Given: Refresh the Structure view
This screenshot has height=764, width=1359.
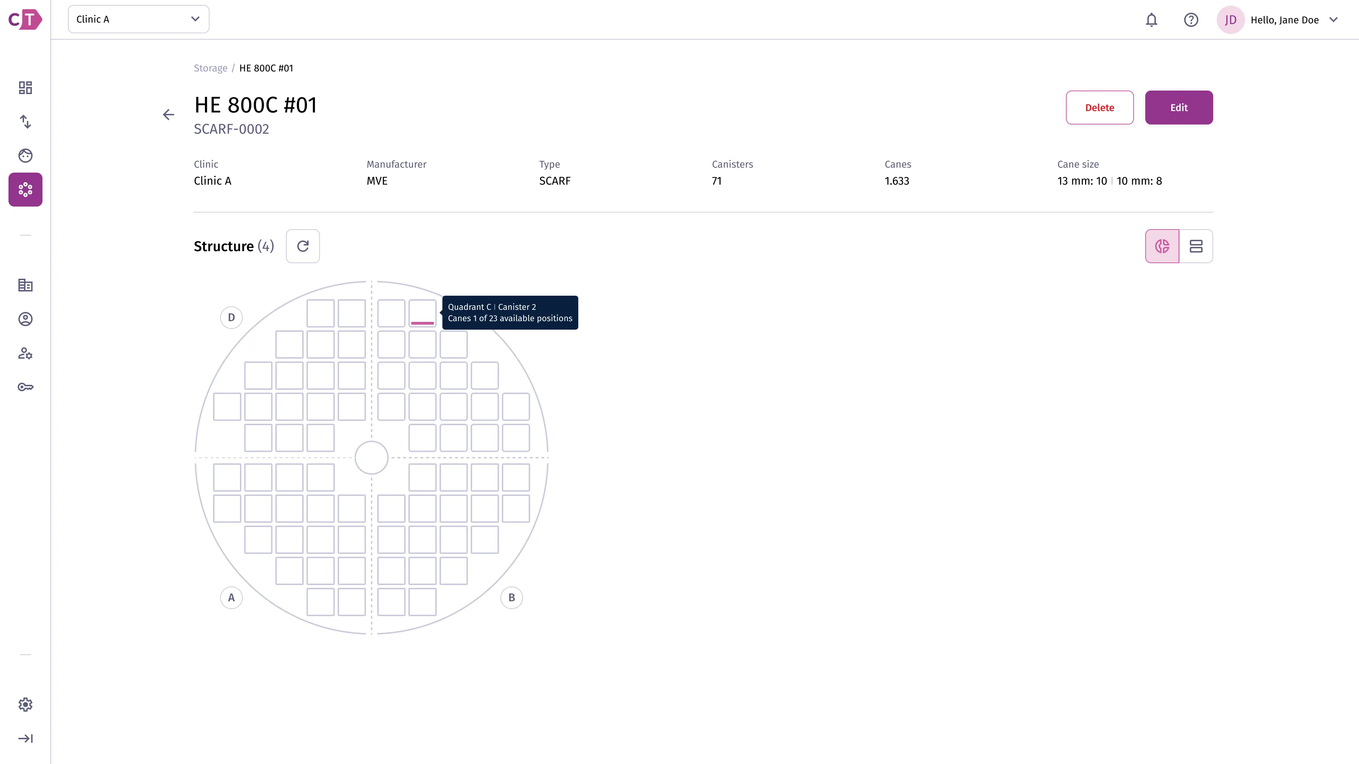Looking at the screenshot, I should 303,246.
